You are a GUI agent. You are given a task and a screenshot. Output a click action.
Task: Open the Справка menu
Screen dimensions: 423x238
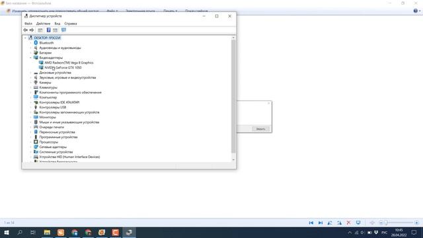point(71,24)
